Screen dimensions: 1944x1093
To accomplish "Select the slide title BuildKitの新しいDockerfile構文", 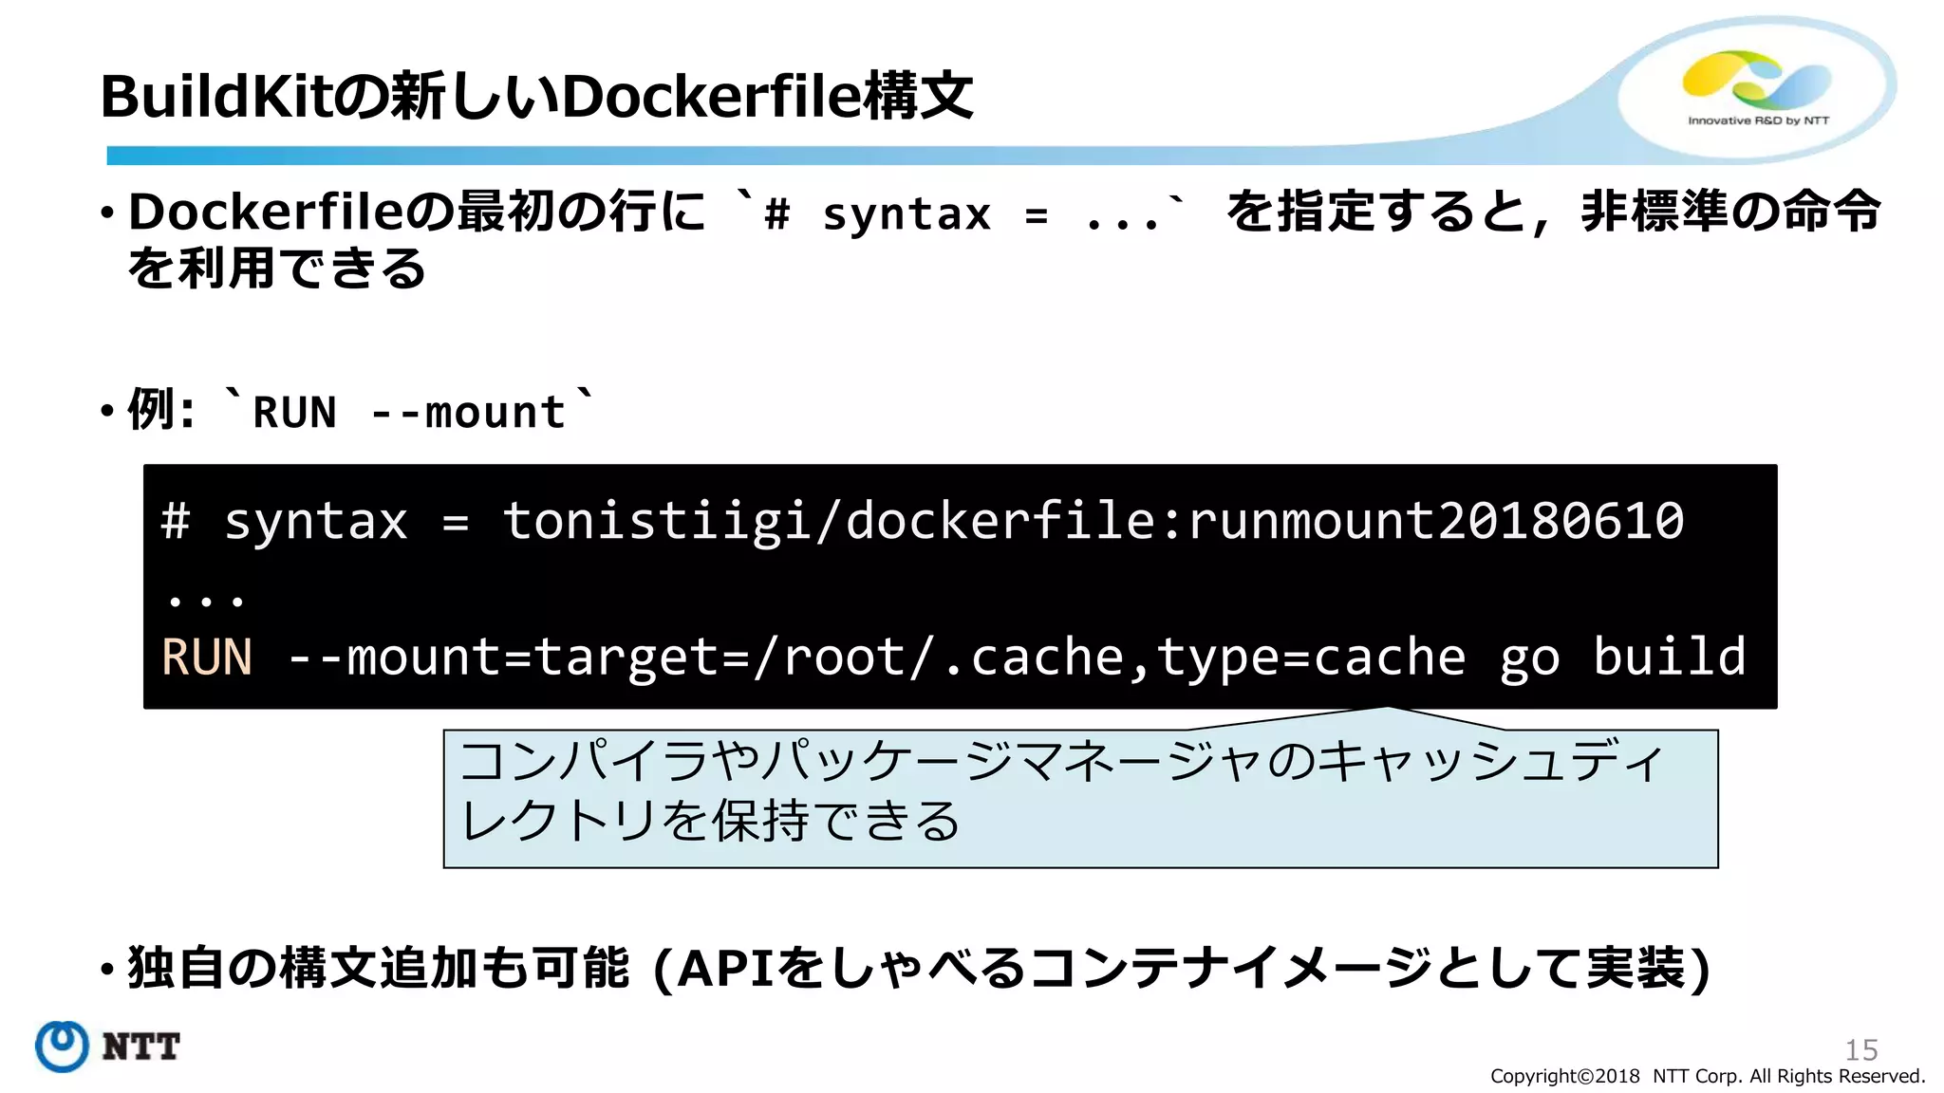I will tap(537, 96).
